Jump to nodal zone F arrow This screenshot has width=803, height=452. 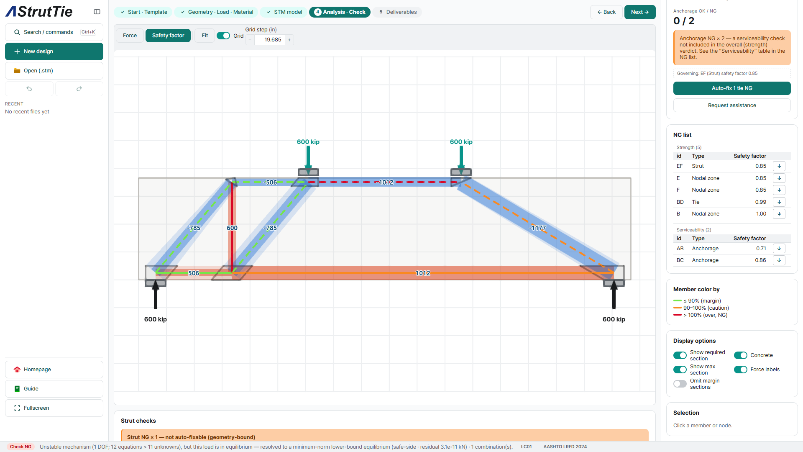click(x=779, y=190)
